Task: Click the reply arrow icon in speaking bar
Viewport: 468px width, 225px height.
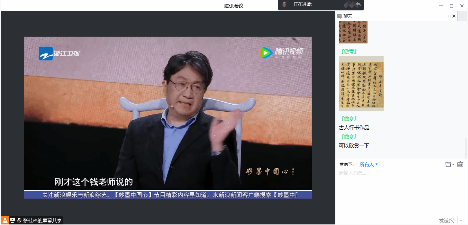Action: [358, 4]
